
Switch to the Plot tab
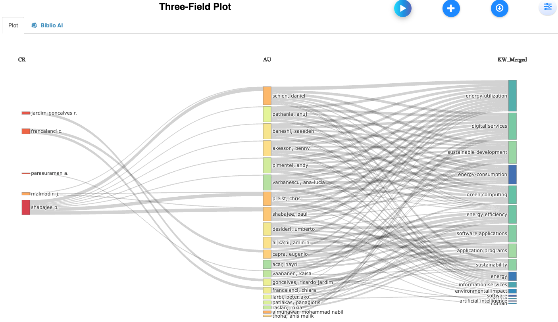13,25
